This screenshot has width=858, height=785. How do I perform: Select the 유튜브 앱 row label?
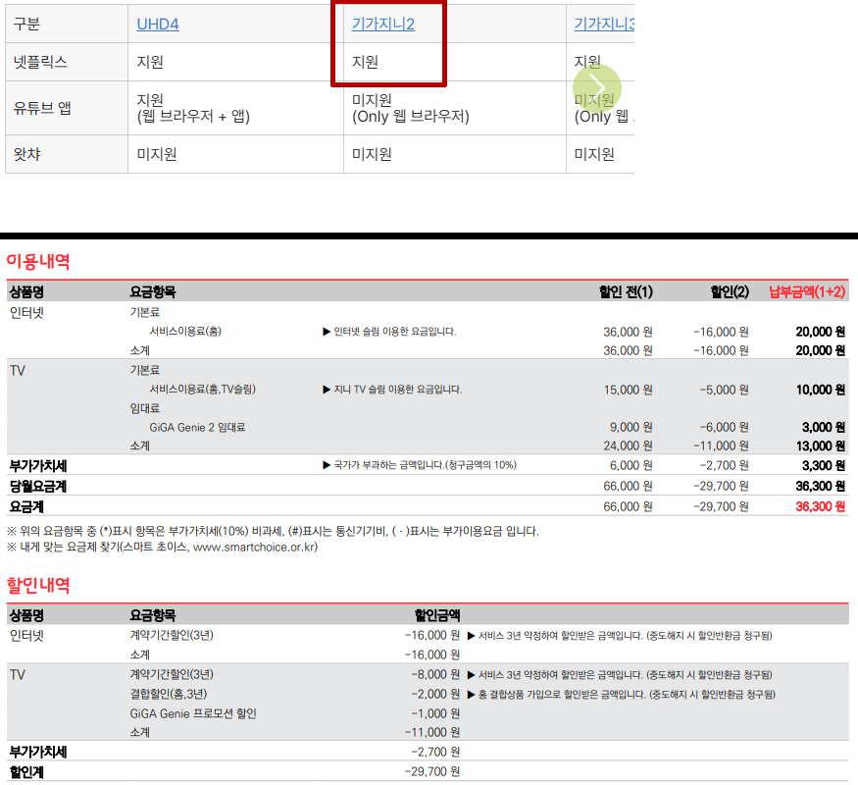coord(42,108)
